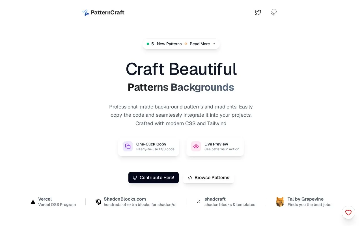Open the Vercel OSS Program sponsor link
Viewport: 362px width, 226px height.
pos(53,202)
